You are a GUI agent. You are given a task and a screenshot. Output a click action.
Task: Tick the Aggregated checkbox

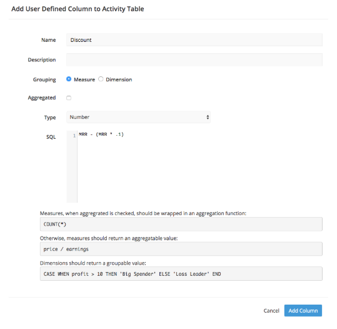[x=69, y=98]
